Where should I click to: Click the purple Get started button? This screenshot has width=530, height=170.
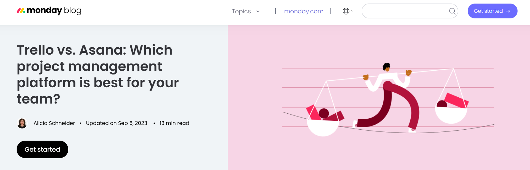pyautogui.click(x=492, y=11)
